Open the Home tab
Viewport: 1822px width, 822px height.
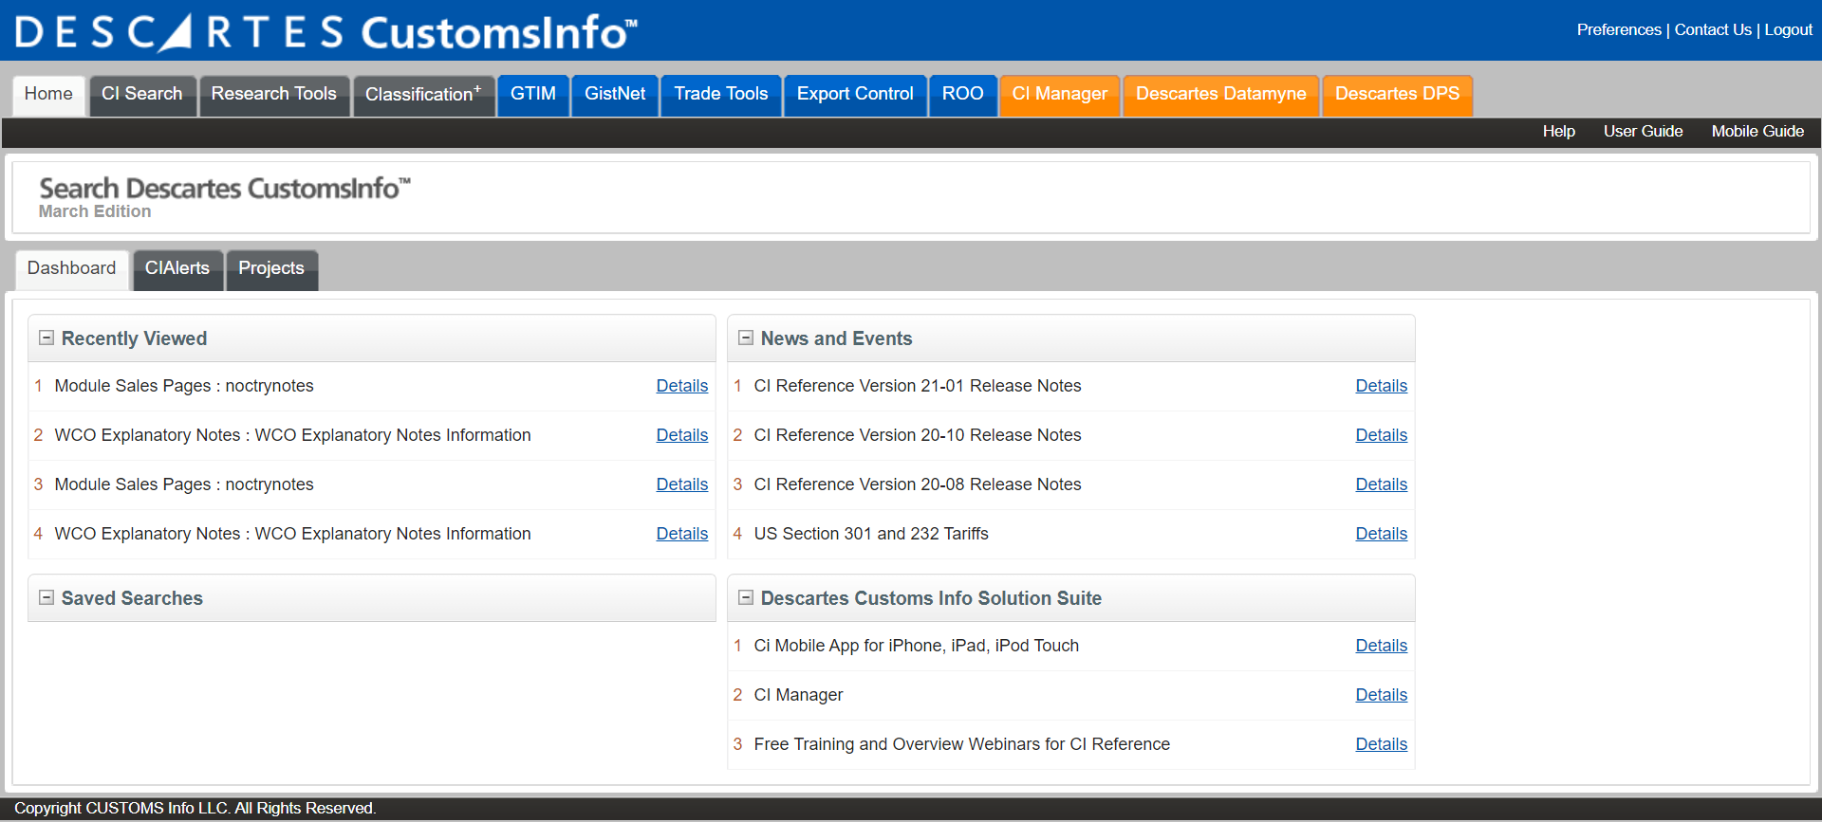[48, 94]
